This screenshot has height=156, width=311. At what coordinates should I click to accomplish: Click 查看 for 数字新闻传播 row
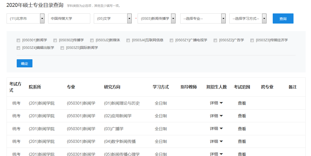pyautogui.click(x=242, y=141)
